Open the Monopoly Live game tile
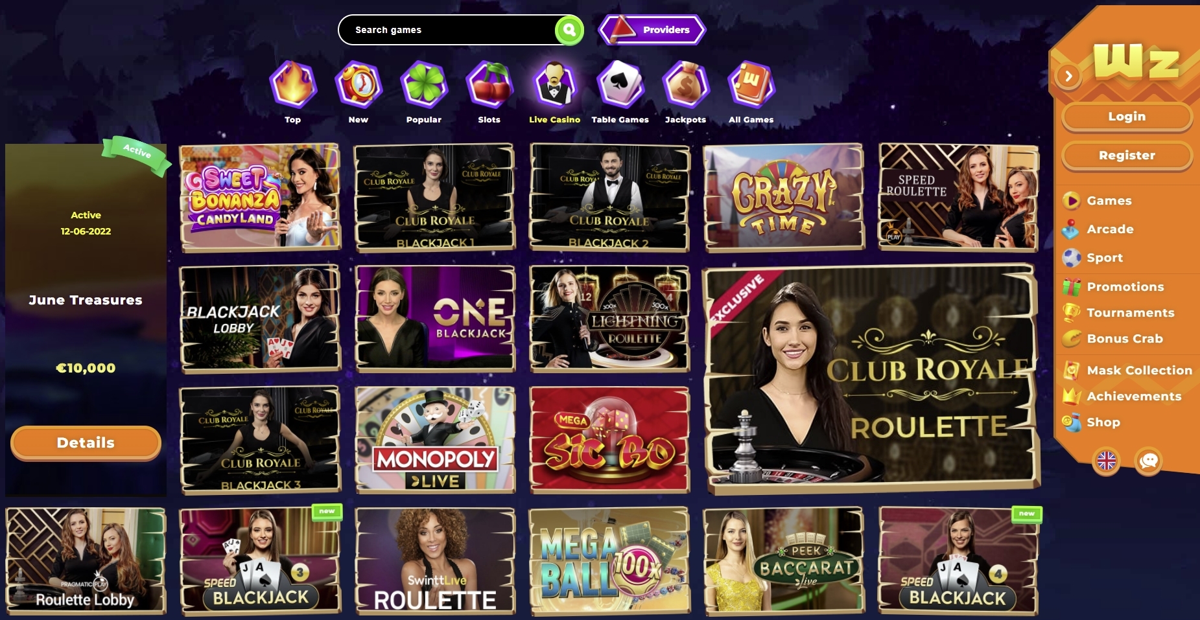This screenshot has height=620, width=1200. 435,440
